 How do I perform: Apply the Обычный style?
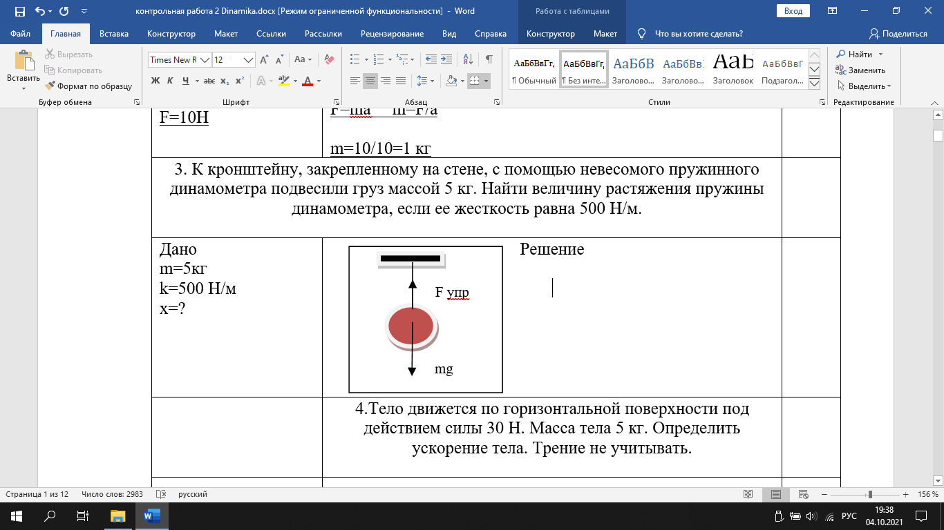click(x=534, y=70)
